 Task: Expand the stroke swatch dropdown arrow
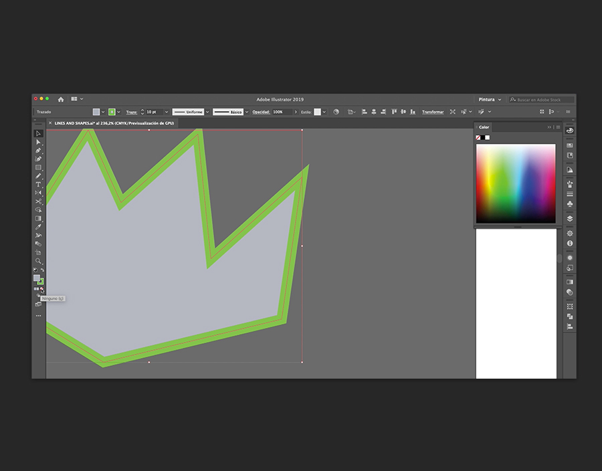coord(118,112)
